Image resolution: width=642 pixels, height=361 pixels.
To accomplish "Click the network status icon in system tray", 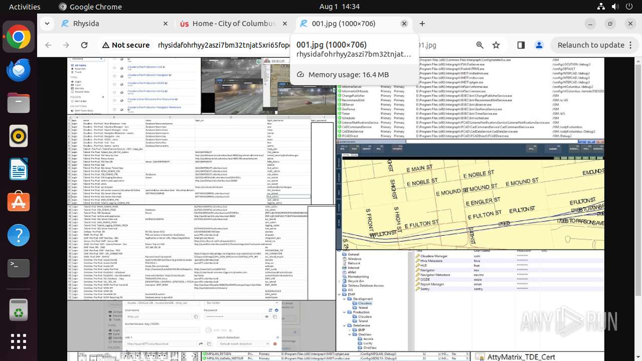I will (601, 7).
